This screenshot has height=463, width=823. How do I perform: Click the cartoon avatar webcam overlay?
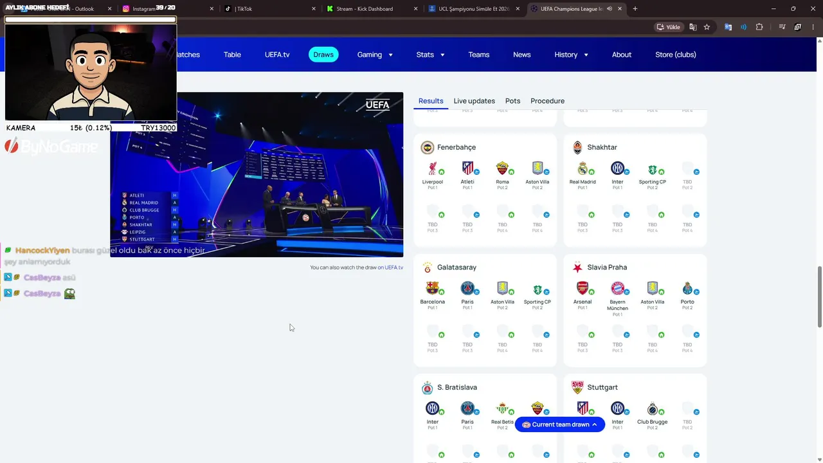(x=91, y=72)
